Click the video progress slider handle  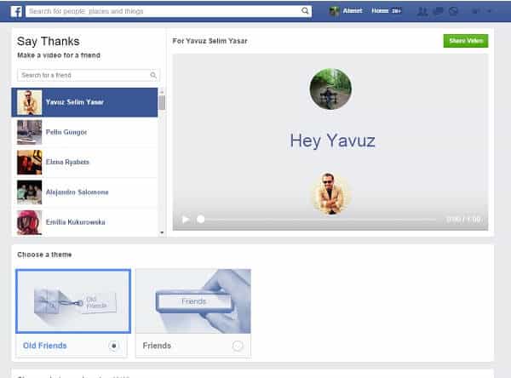(x=201, y=219)
